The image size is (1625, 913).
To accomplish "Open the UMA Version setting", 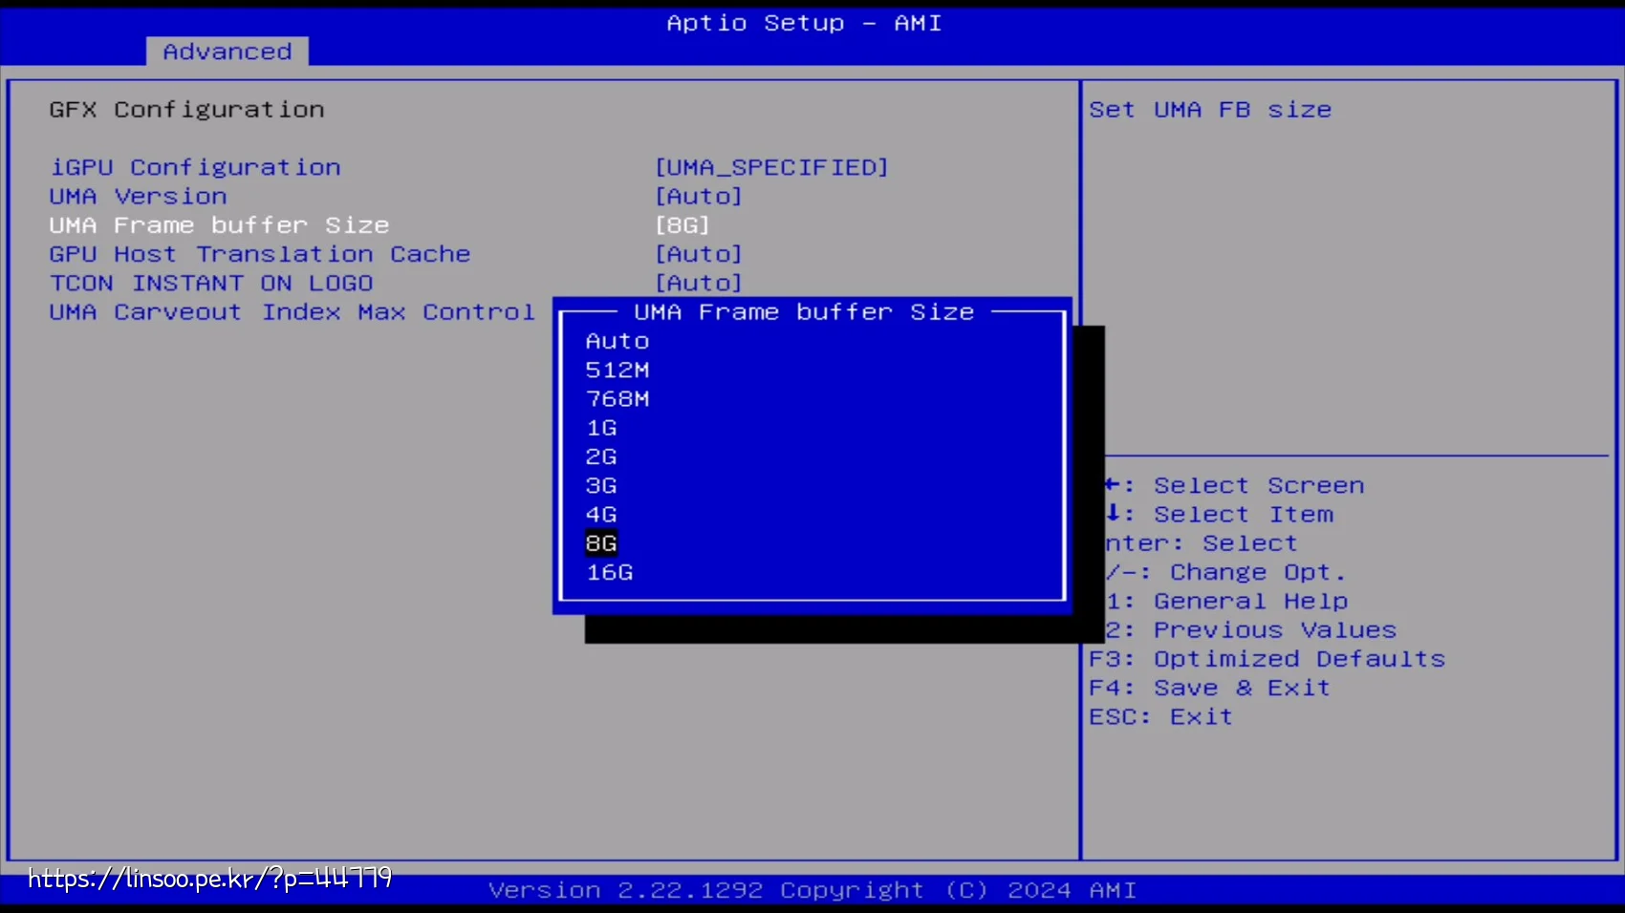I will tap(139, 196).
